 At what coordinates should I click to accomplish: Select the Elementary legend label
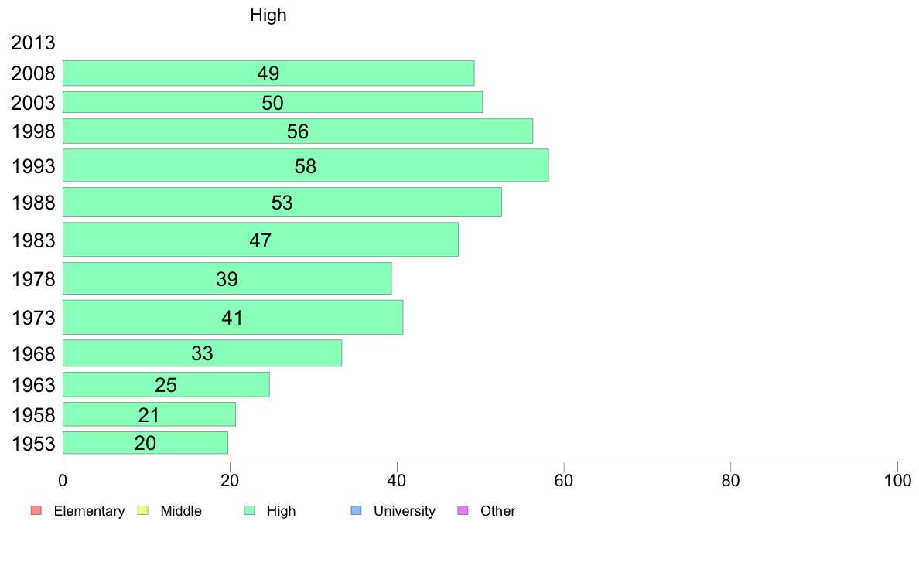pyautogui.click(x=89, y=511)
